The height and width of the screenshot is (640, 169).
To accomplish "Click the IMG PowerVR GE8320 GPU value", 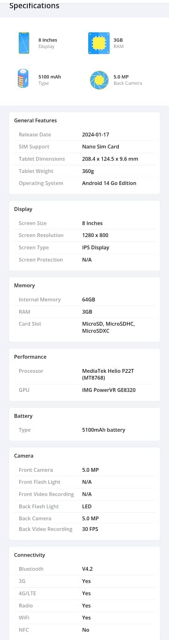I will point(109,390).
